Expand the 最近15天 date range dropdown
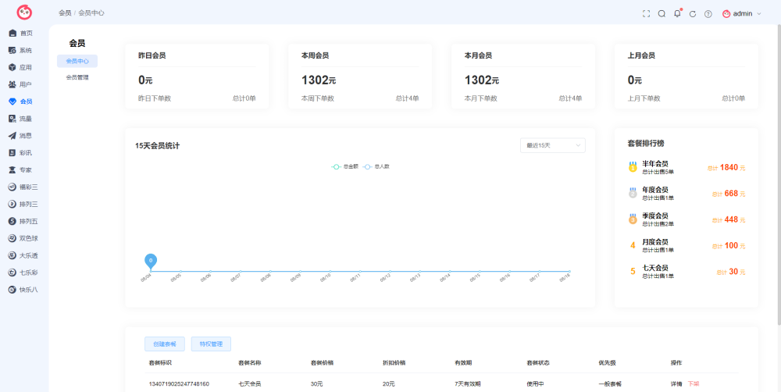 (x=553, y=145)
